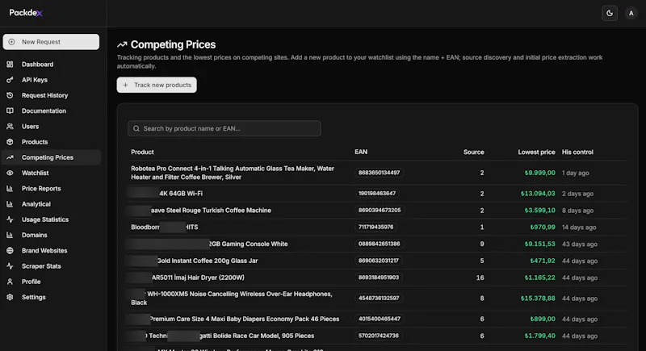Click the Analytical bar chart icon
This screenshot has height=351, width=646.
pyautogui.click(x=10, y=204)
